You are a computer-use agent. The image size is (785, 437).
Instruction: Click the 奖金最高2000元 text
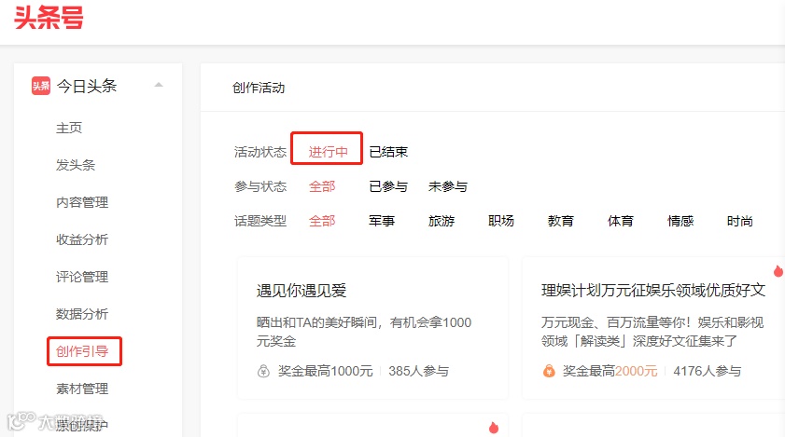[x=610, y=371]
